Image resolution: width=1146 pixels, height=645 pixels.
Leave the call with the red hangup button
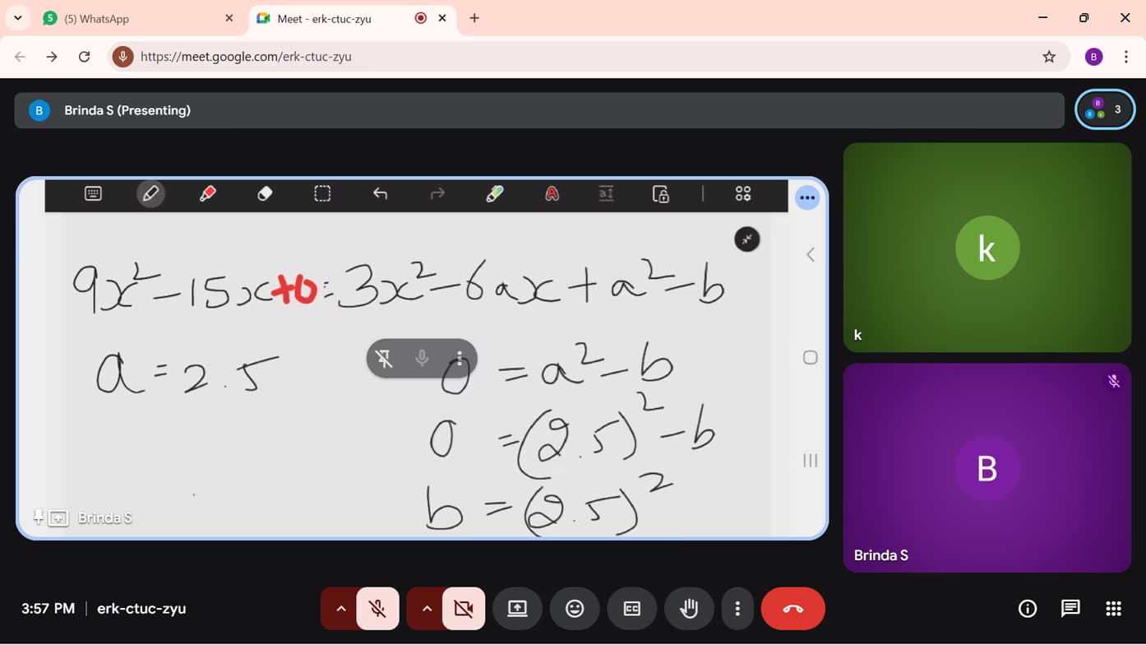click(792, 608)
